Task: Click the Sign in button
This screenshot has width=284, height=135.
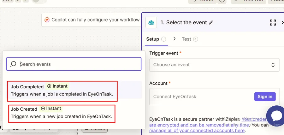Action: tap(265, 97)
